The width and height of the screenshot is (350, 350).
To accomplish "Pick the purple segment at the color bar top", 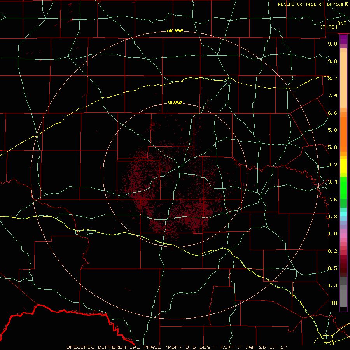I will tap(343, 39).
